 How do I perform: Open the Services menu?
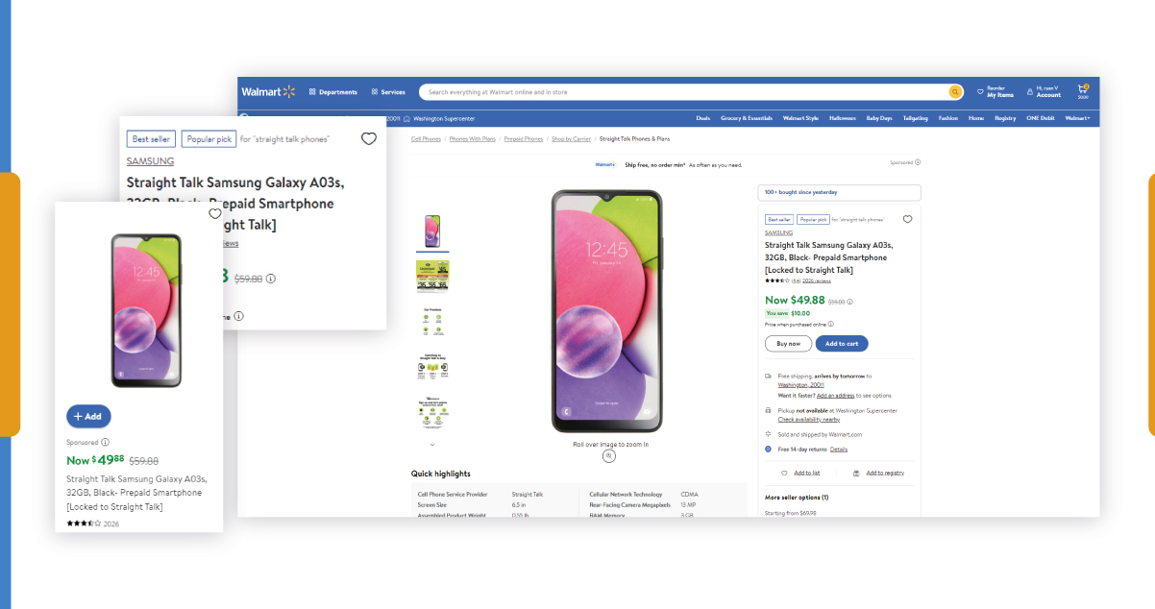coord(388,92)
